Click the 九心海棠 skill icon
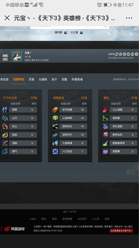The width and height of the screenshot is (139, 248). pos(105,110)
